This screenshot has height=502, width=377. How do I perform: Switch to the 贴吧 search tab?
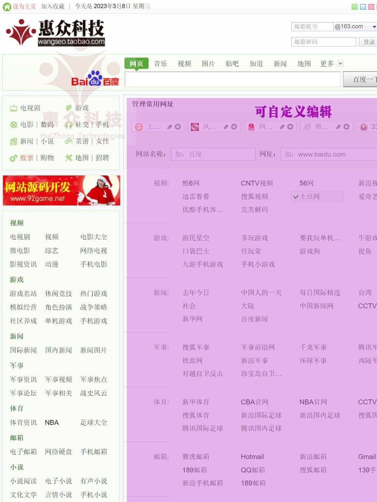[x=232, y=63]
